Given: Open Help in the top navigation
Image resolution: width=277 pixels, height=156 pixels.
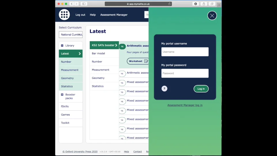Looking at the screenshot, I should click(93, 15).
